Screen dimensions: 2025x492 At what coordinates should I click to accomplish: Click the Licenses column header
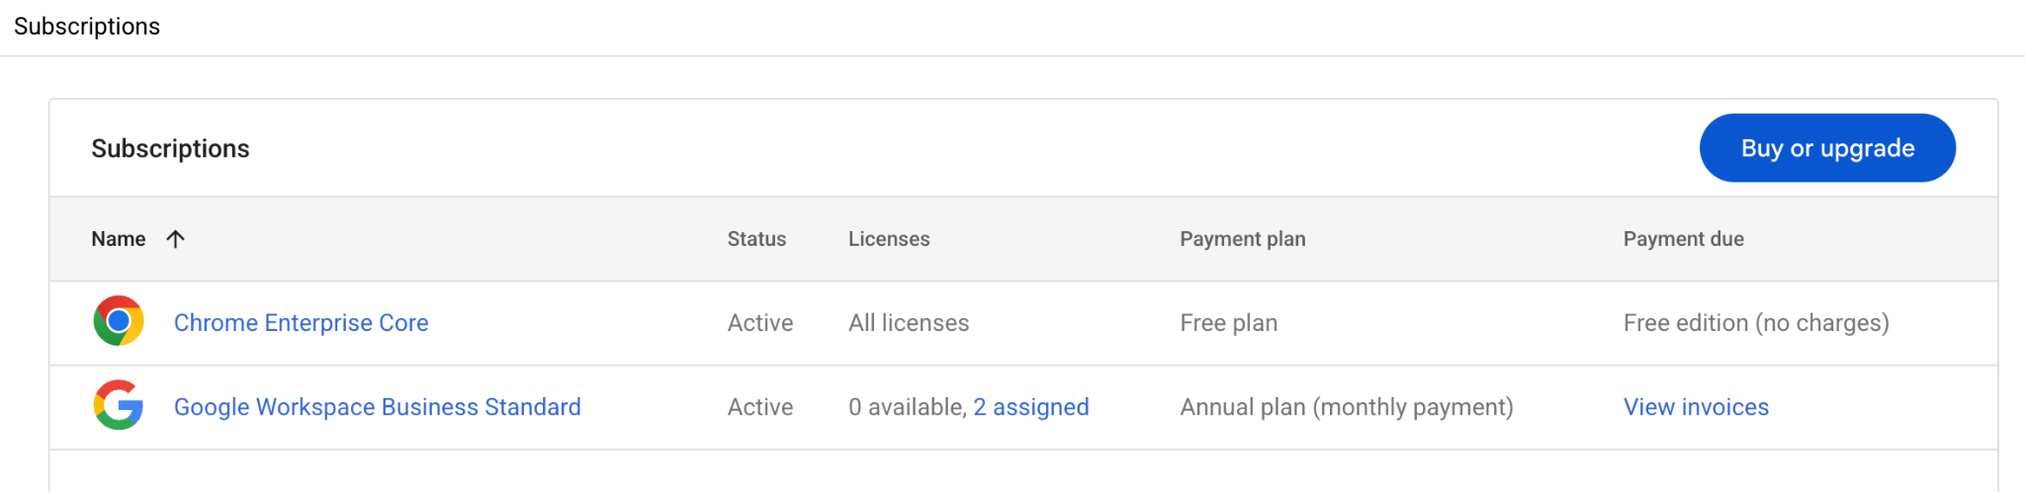coord(889,239)
